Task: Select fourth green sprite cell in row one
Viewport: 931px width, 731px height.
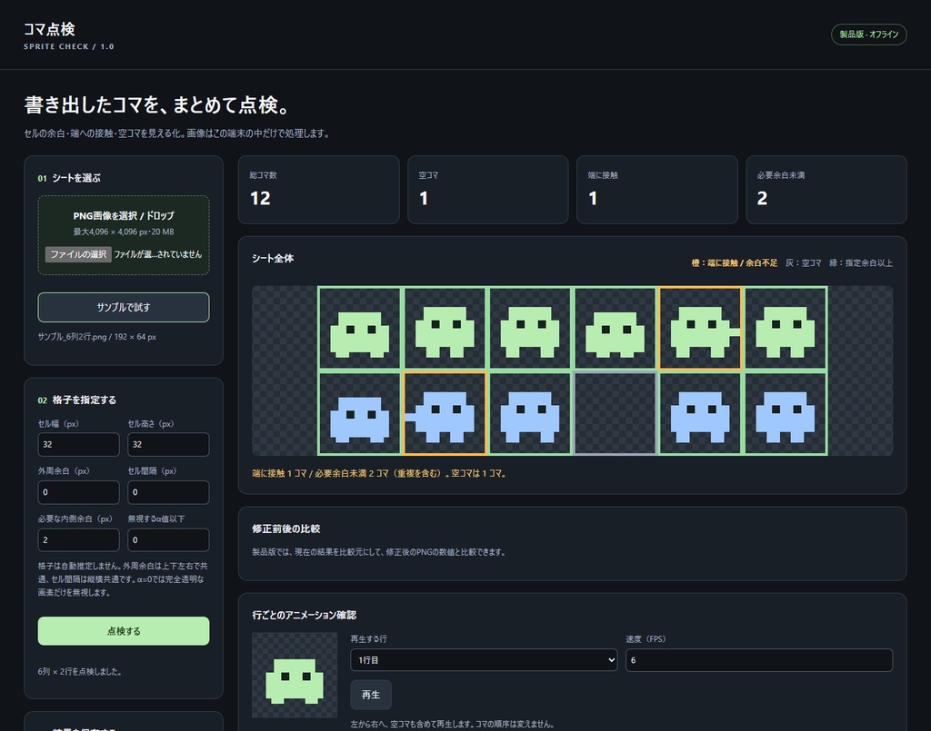Action: [x=615, y=329]
